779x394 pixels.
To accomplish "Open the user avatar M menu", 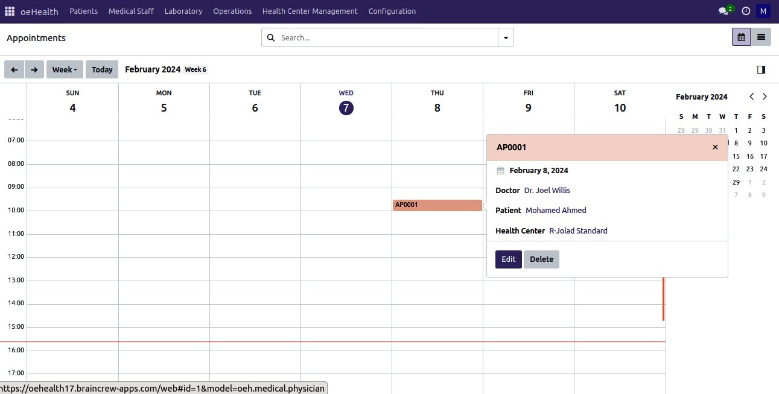I will (763, 11).
